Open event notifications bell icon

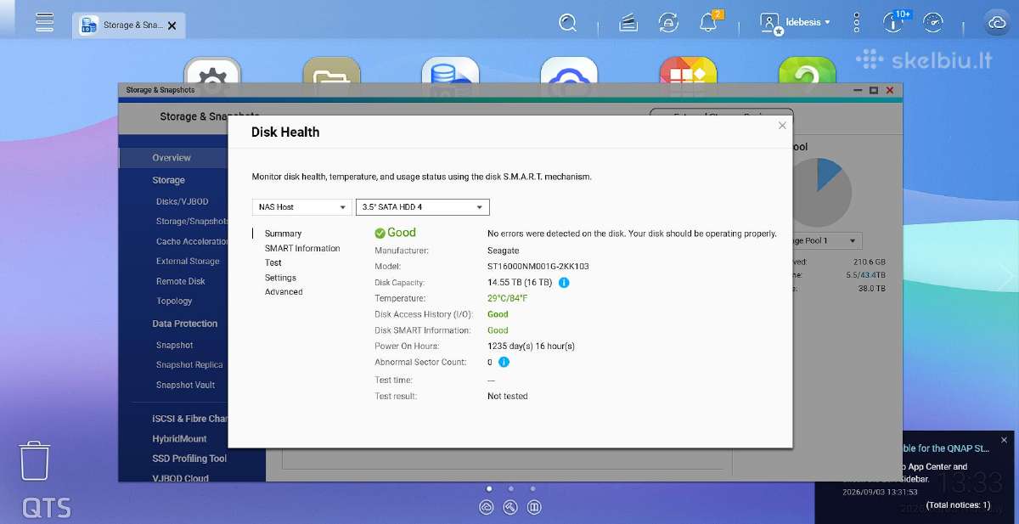point(708,23)
